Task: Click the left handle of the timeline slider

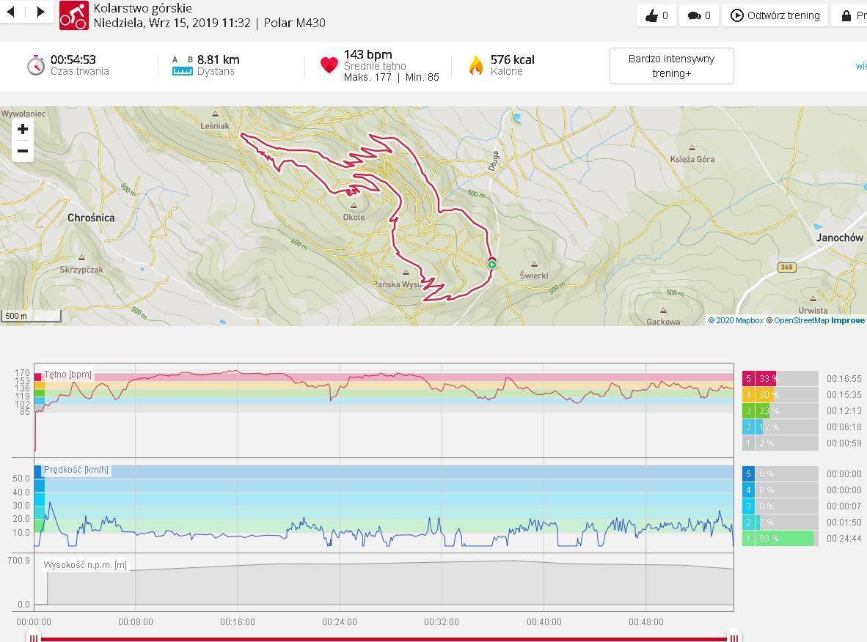Action: pos(33,637)
